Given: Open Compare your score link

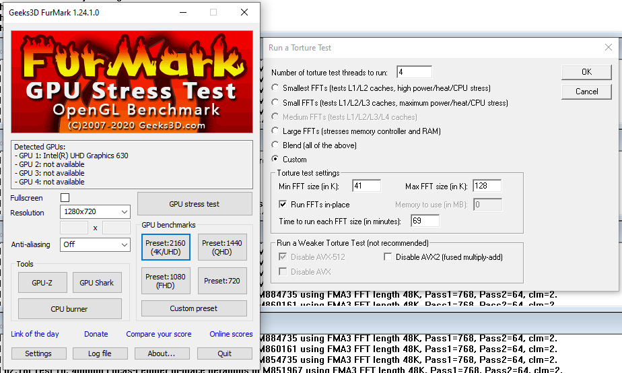Looking at the screenshot, I should pyautogui.click(x=159, y=334).
